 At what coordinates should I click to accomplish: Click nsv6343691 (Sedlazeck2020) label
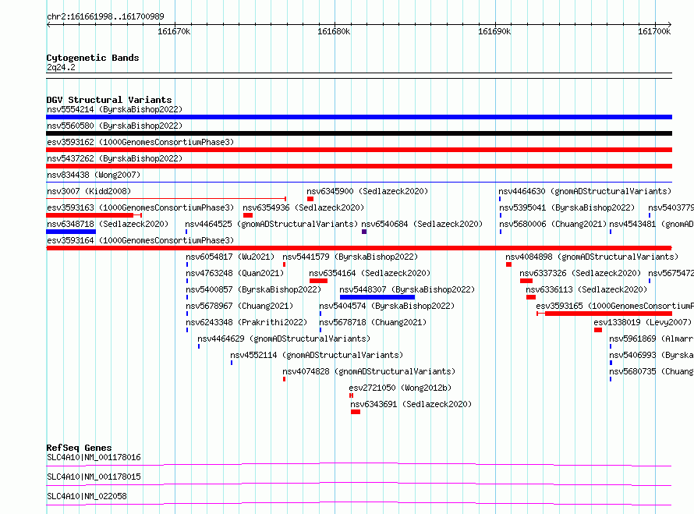pyautogui.click(x=411, y=404)
